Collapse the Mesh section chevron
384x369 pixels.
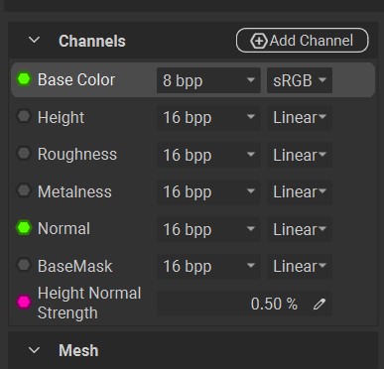34,350
